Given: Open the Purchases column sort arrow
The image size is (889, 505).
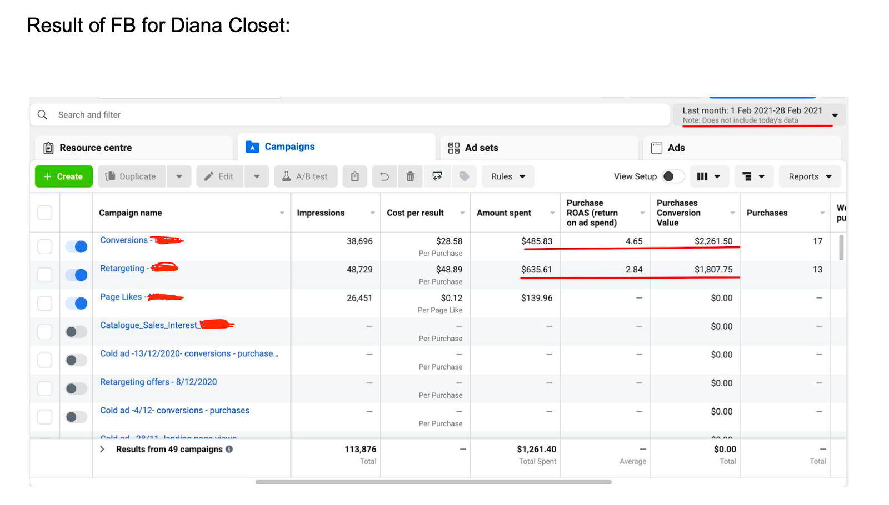Looking at the screenshot, I should (x=822, y=213).
